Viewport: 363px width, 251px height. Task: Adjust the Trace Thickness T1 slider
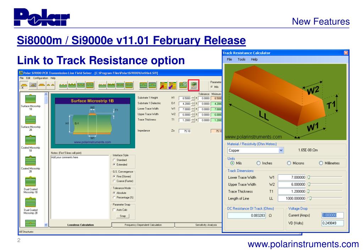click(308, 191)
